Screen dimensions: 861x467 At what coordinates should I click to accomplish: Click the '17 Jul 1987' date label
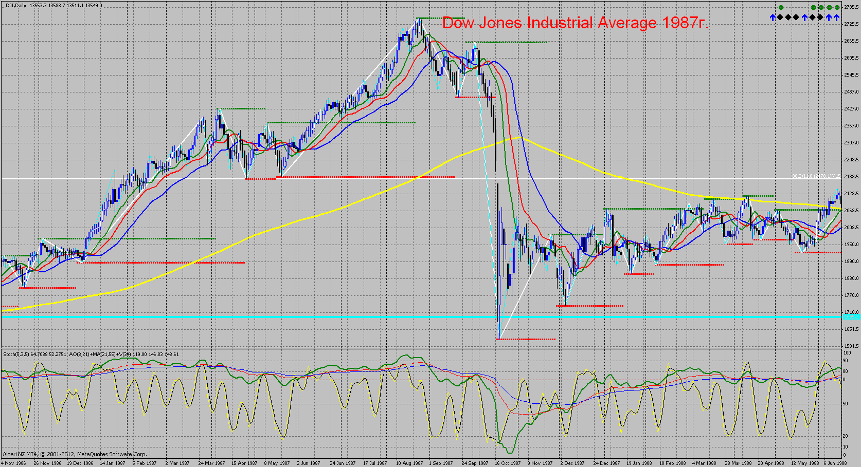coord(375,463)
